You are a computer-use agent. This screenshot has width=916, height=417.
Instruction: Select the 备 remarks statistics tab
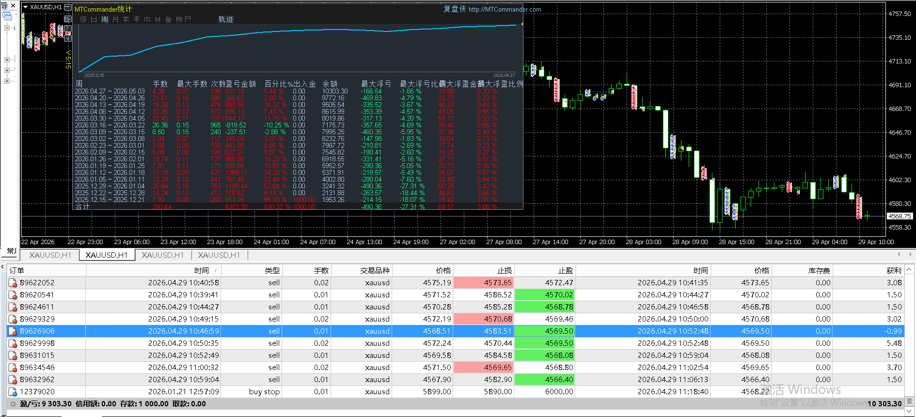(169, 19)
